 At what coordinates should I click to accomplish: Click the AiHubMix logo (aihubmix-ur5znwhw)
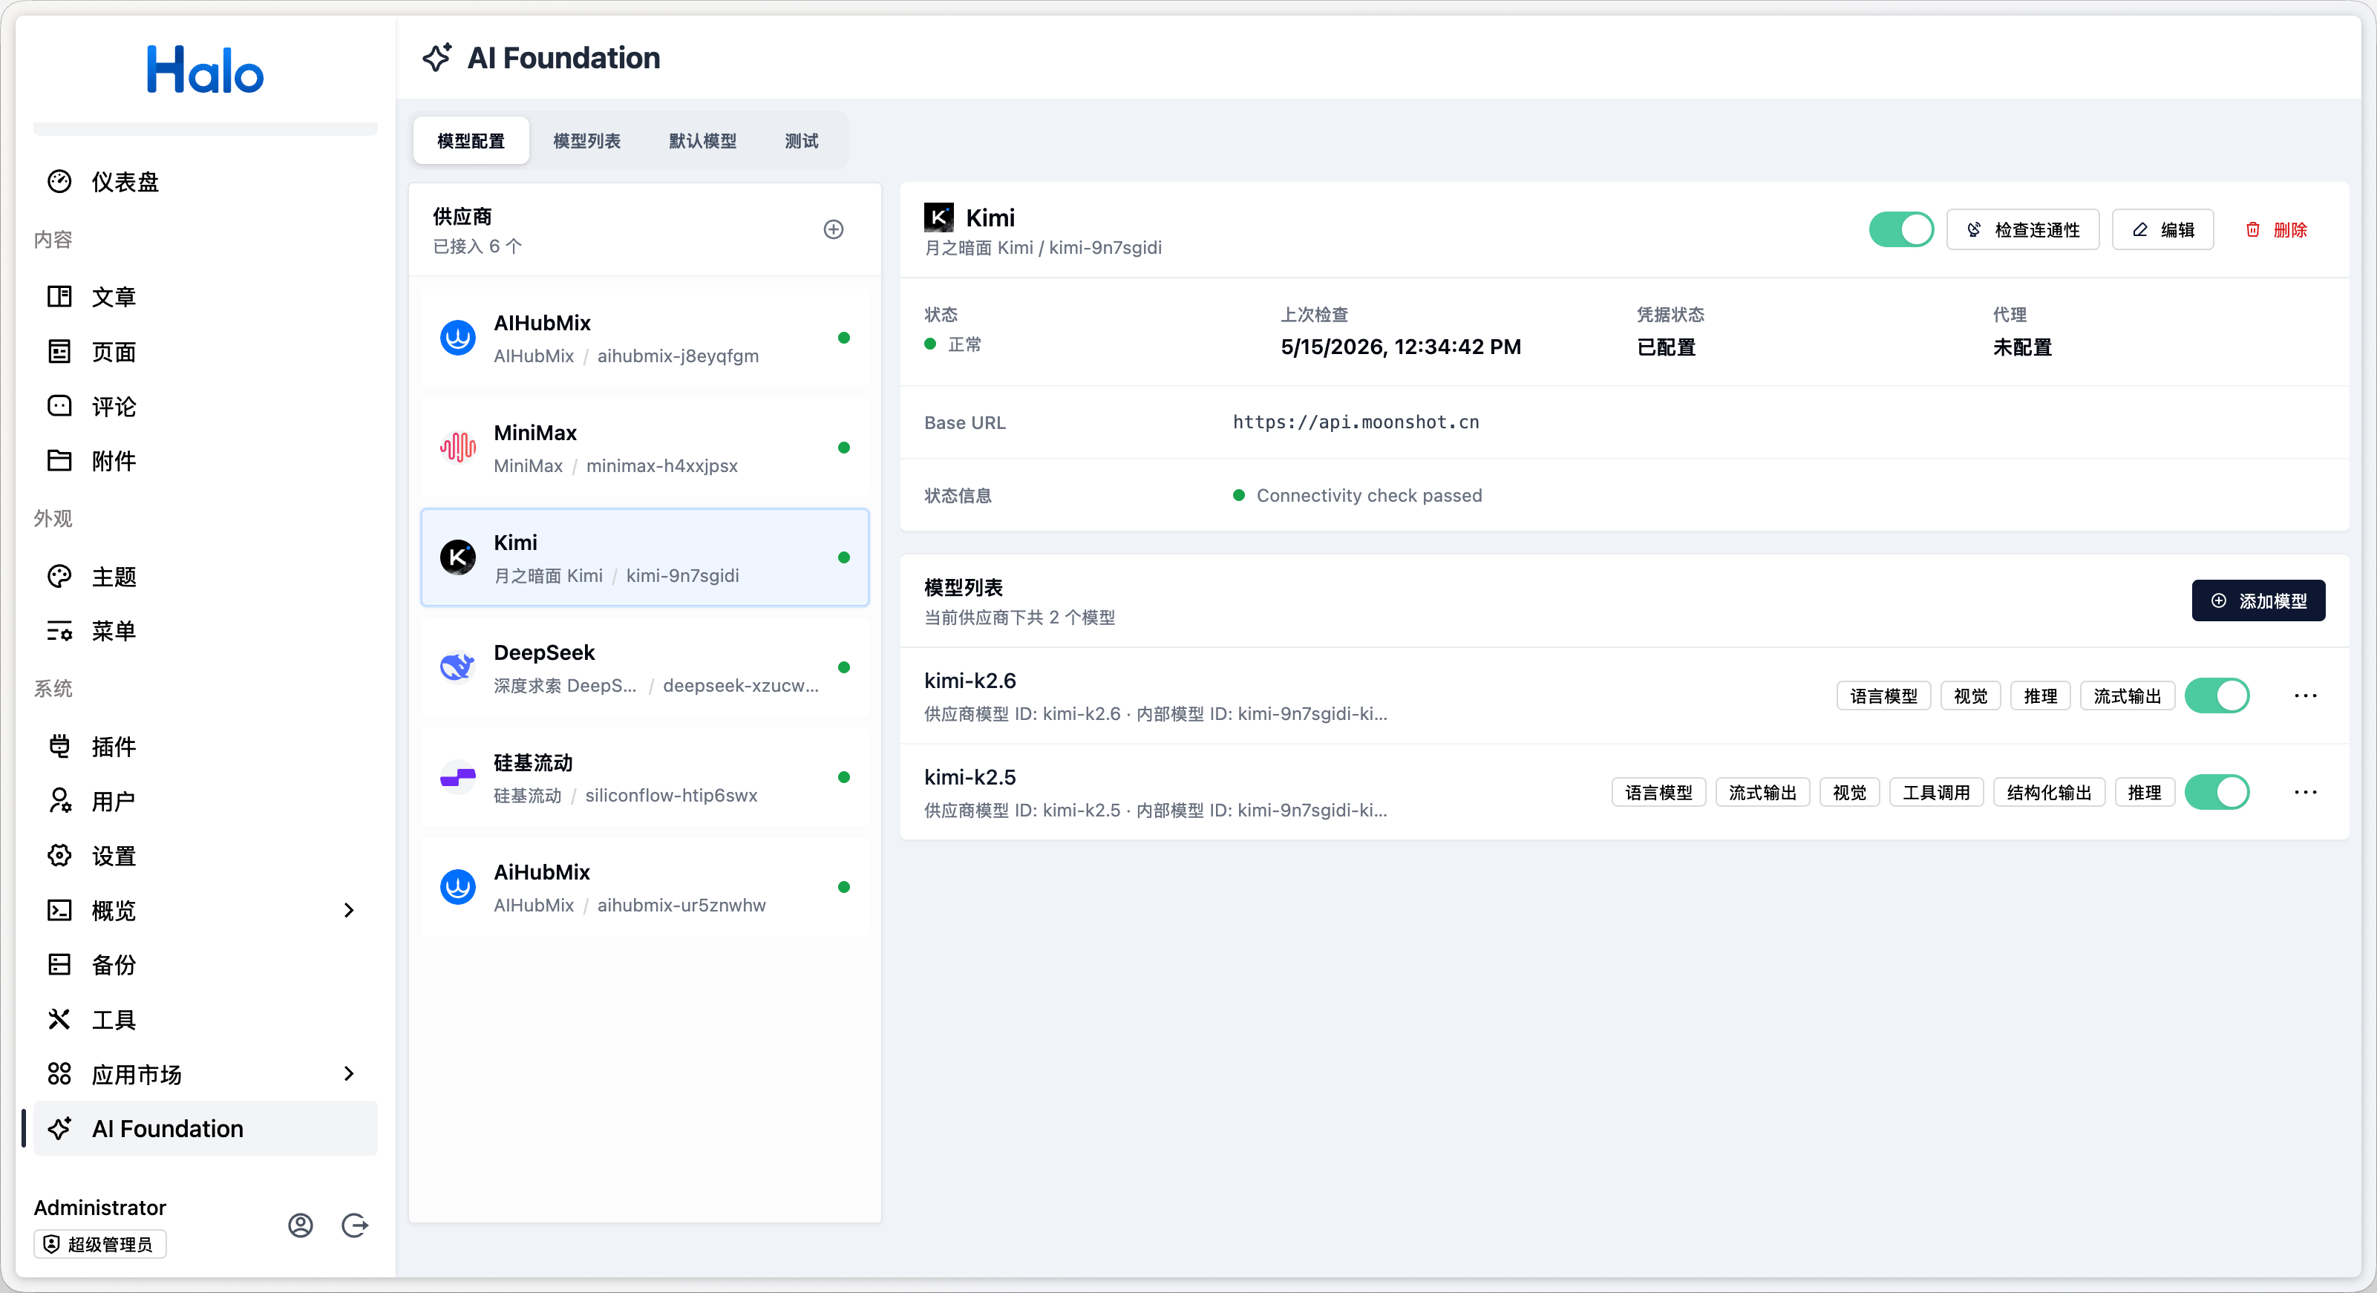[458, 887]
